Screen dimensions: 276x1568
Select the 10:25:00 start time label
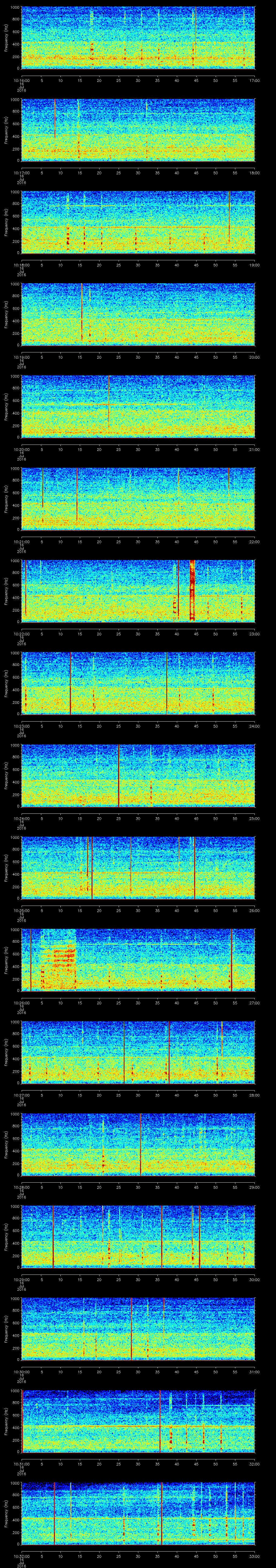21,910
